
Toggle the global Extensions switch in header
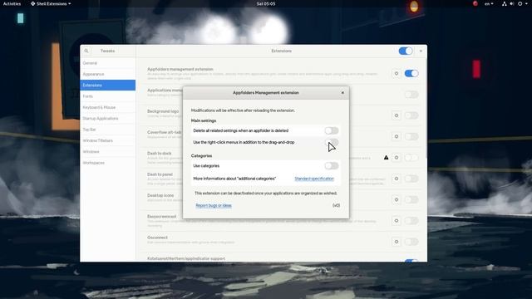pos(406,51)
